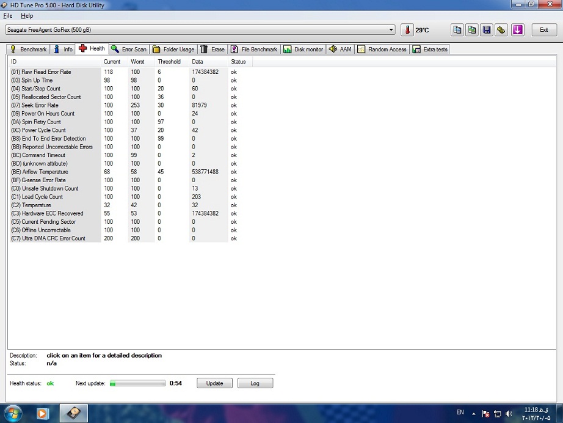Click the Log button
563x423 pixels.
click(x=255, y=383)
